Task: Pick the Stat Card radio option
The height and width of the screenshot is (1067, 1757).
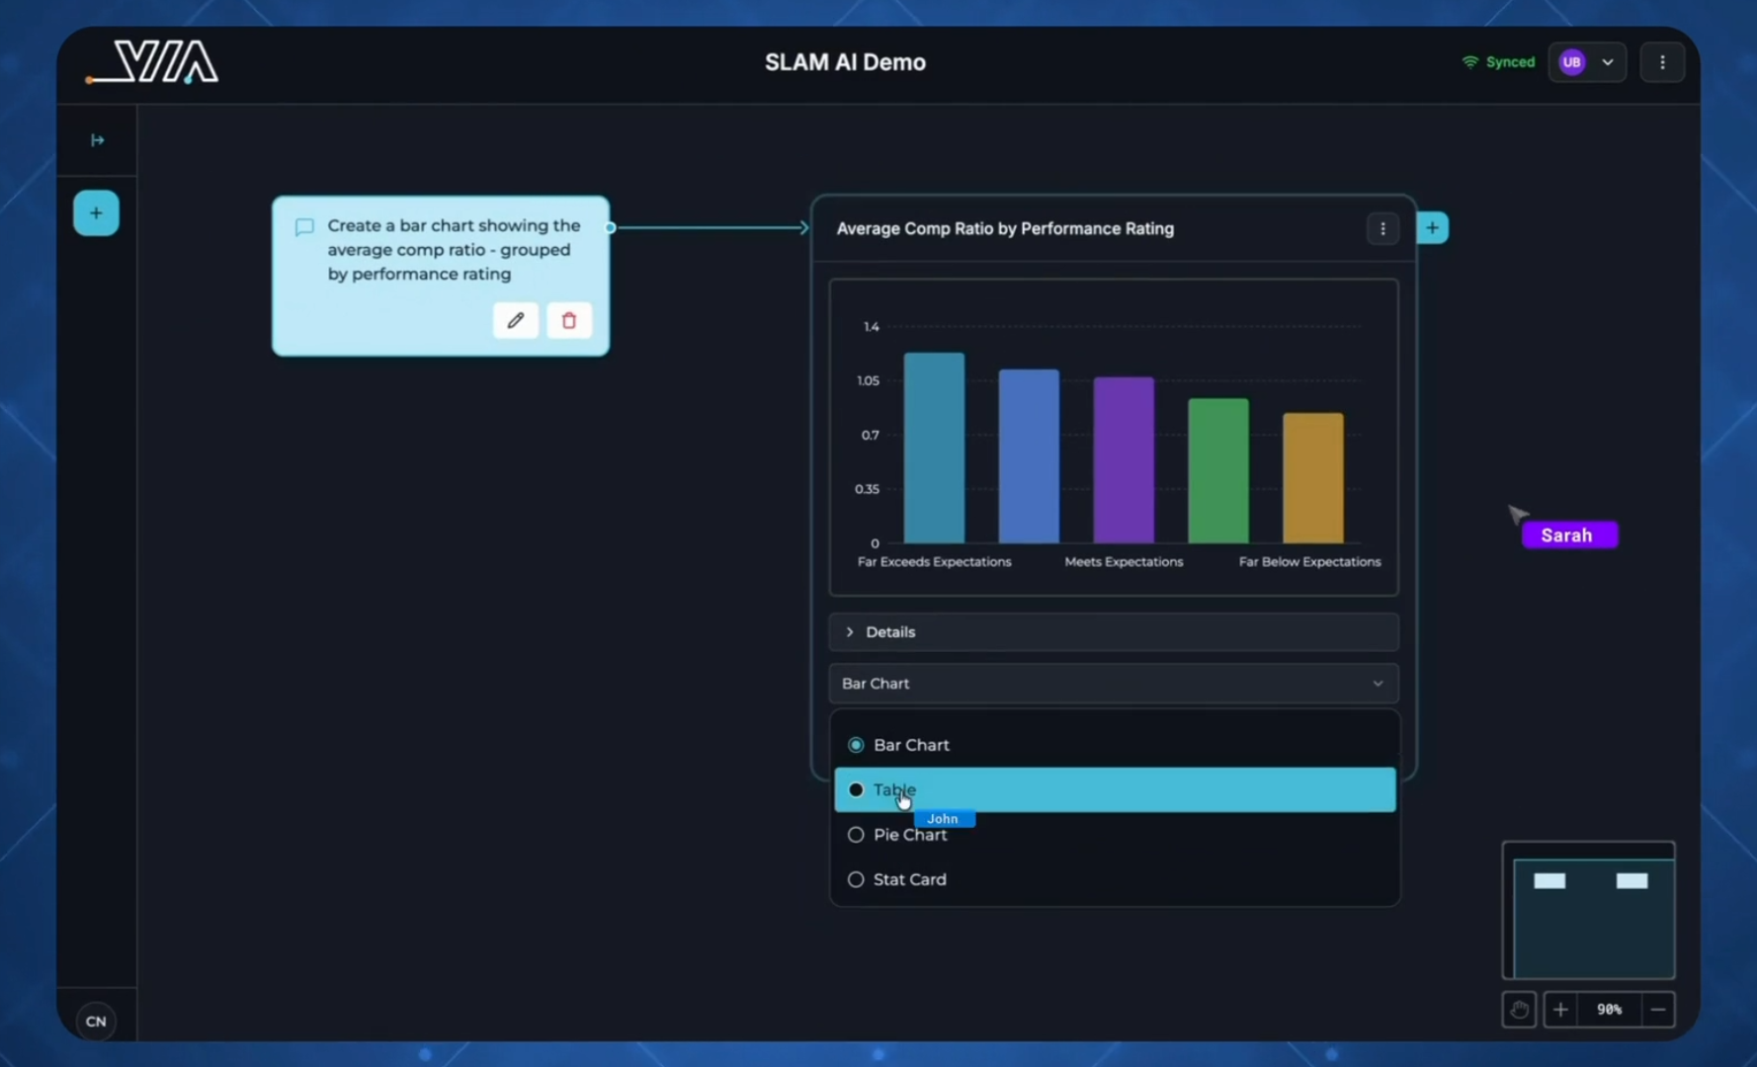Action: (856, 879)
